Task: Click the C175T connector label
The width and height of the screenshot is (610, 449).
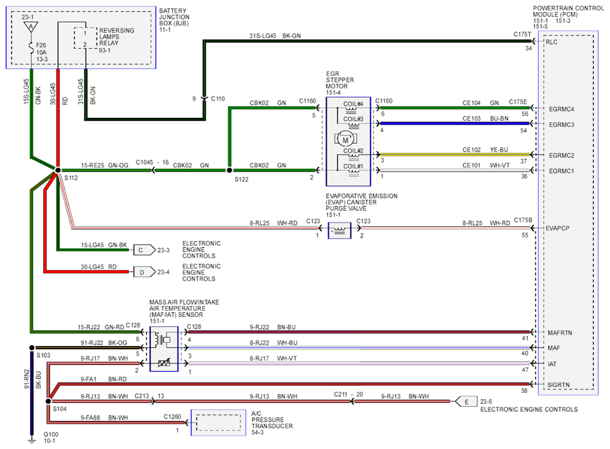Action: pyautogui.click(x=522, y=34)
